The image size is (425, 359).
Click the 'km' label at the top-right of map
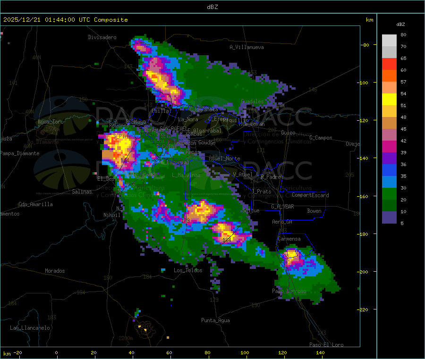tap(369, 20)
